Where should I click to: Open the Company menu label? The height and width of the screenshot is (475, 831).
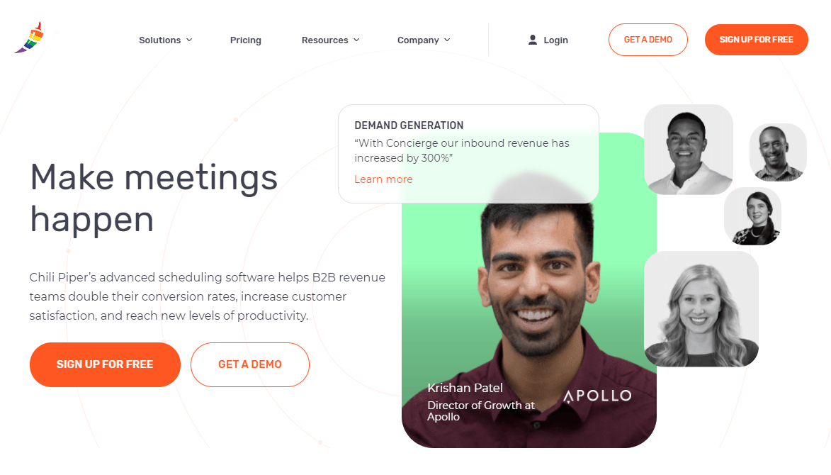[418, 40]
